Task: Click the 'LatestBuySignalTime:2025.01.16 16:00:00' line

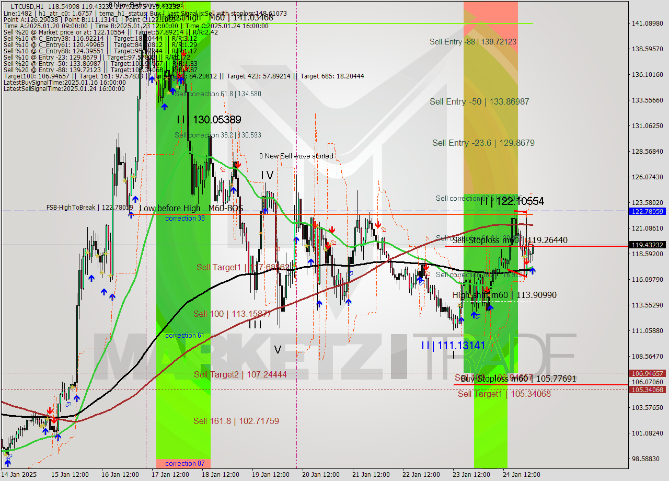Action: pos(64,82)
